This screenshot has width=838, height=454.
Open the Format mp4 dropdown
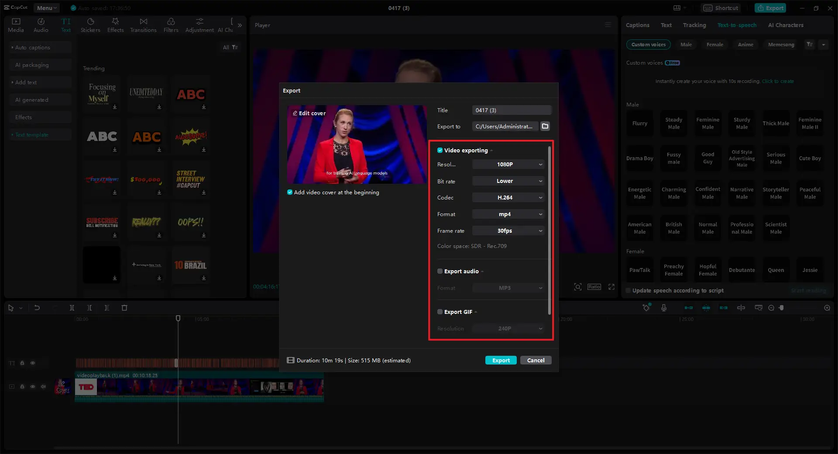pyautogui.click(x=508, y=214)
